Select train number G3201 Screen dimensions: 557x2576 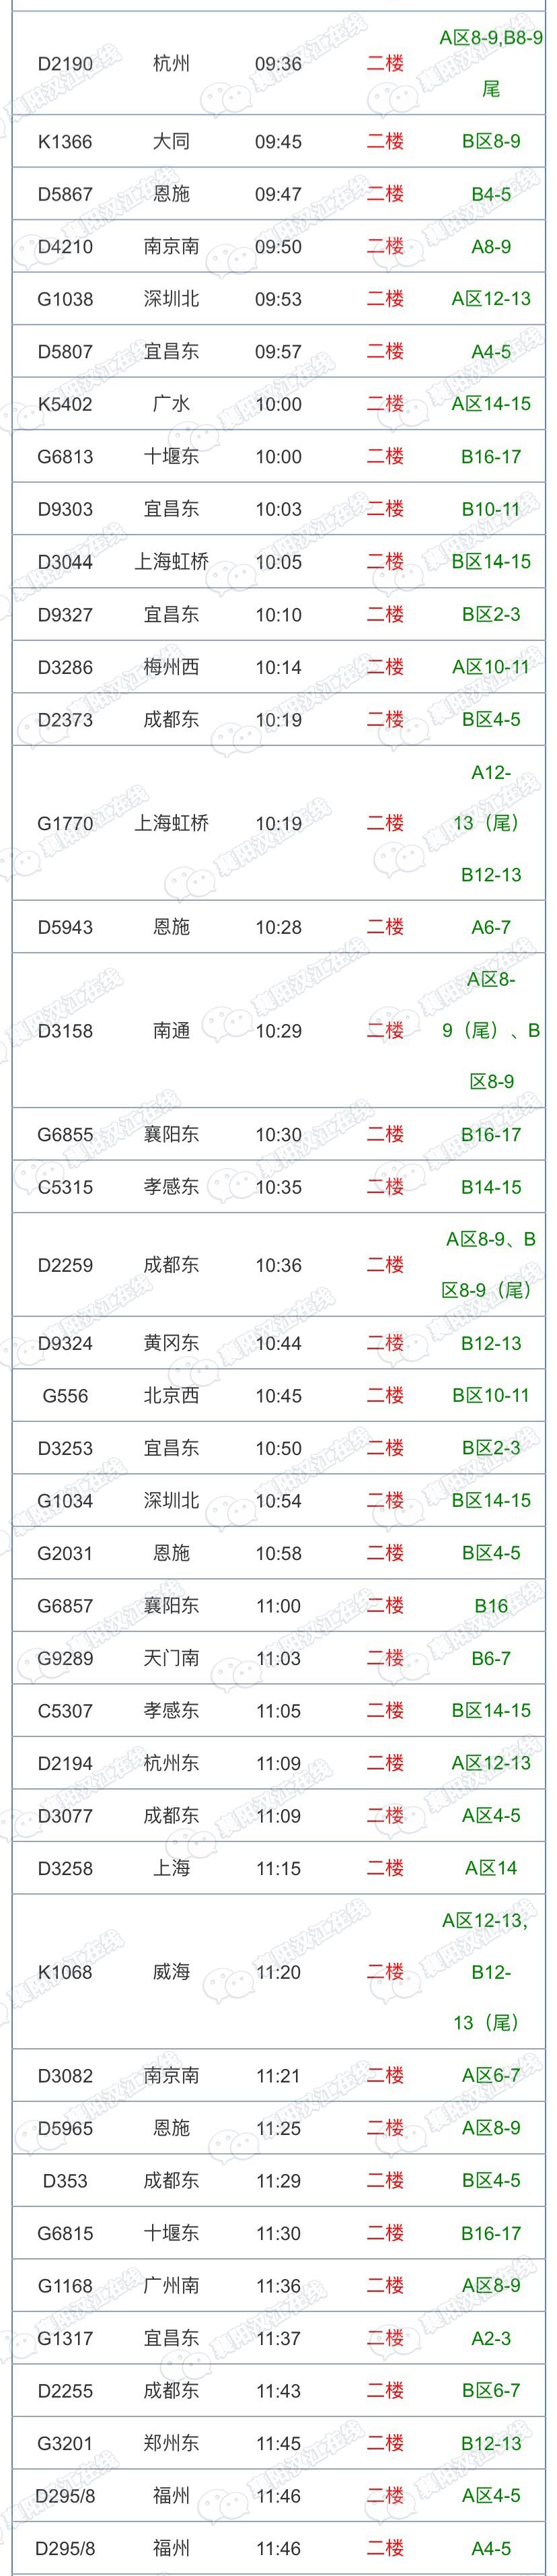click(65, 2443)
